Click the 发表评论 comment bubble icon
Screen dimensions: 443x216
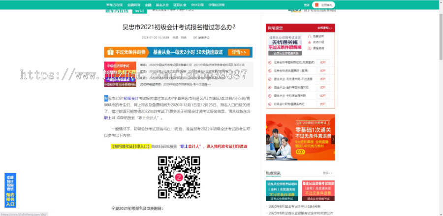coord(195,37)
